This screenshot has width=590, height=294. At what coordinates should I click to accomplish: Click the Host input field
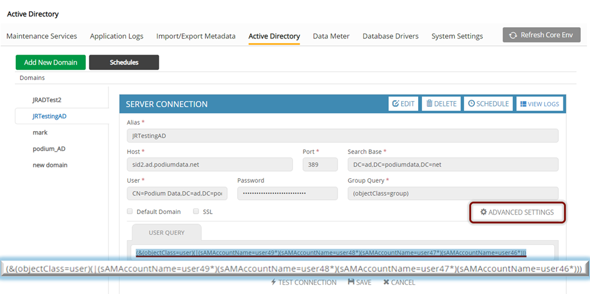pos(209,165)
